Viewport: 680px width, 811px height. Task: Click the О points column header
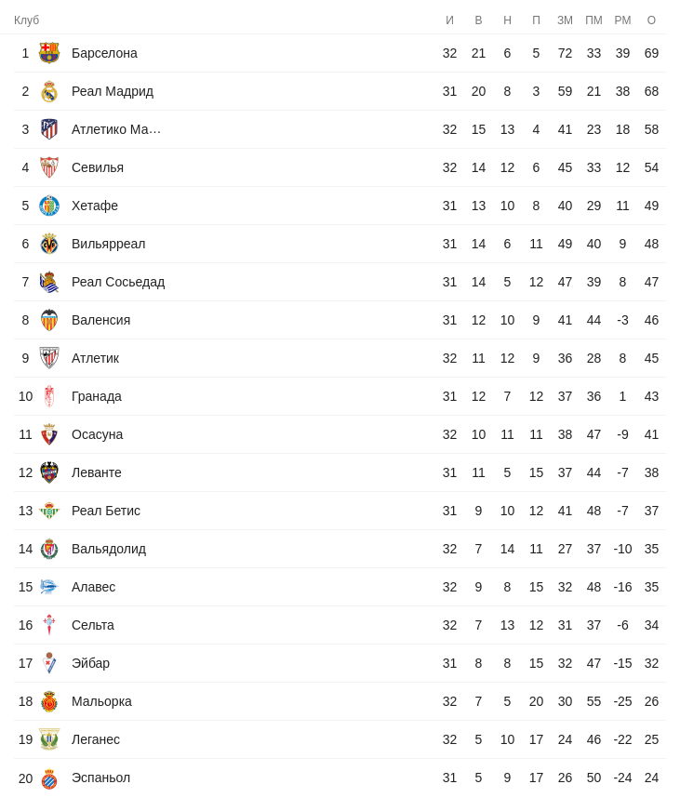(x=651, y=20)
